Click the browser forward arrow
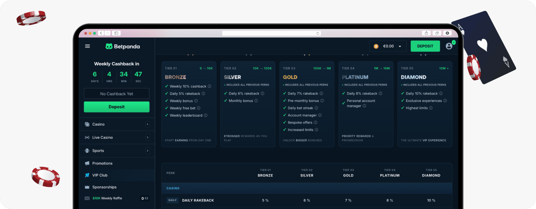This screenshot has width=536, height=209. point(107,33)
